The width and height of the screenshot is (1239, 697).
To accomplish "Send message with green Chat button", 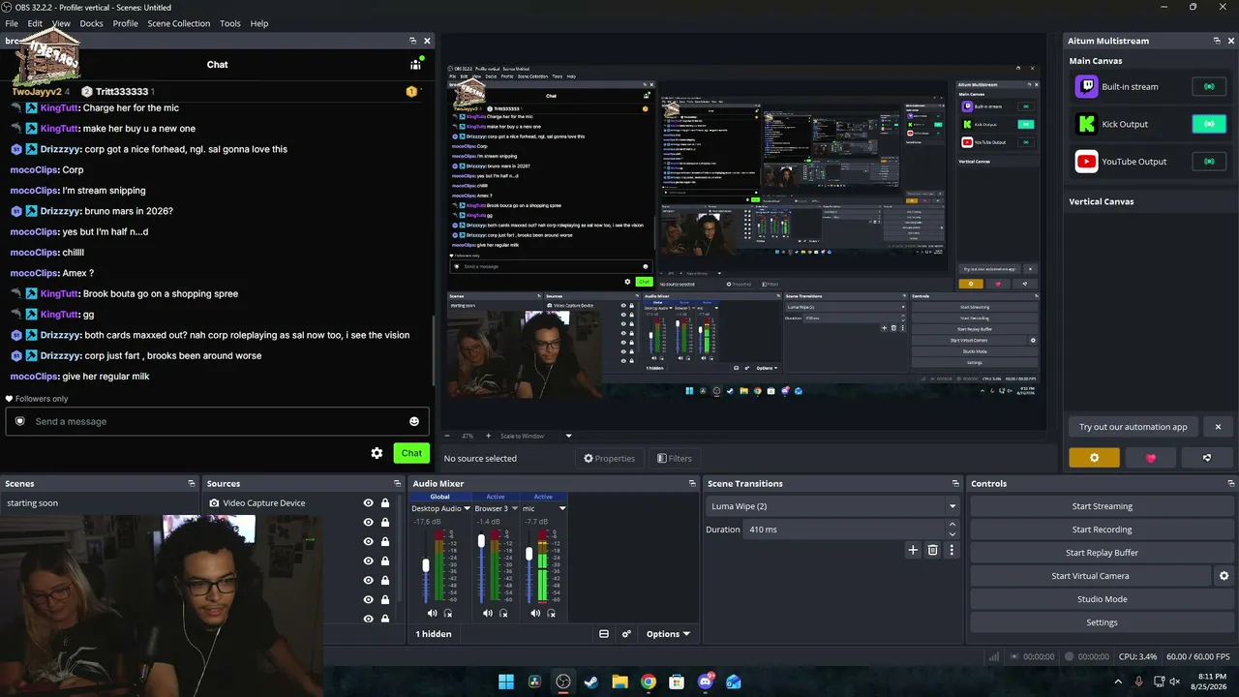I will [x=411, y=453].
